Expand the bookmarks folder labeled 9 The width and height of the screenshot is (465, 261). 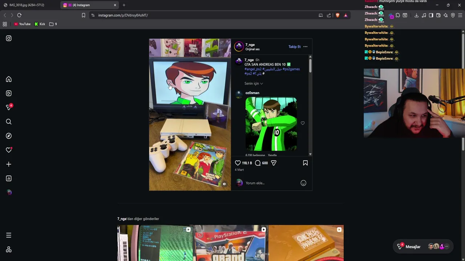53,24
